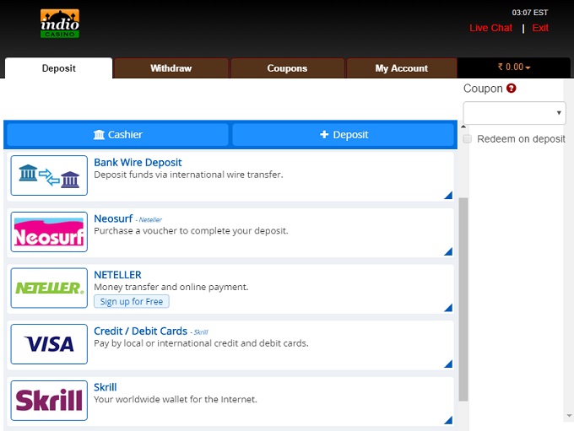Click the red Coupon help icon
The image size is (574, 431).
512,89
